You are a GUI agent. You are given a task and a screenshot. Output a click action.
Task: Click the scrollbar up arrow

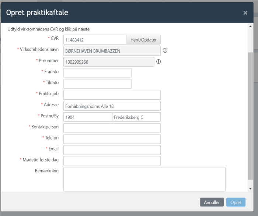click(250, 26)
